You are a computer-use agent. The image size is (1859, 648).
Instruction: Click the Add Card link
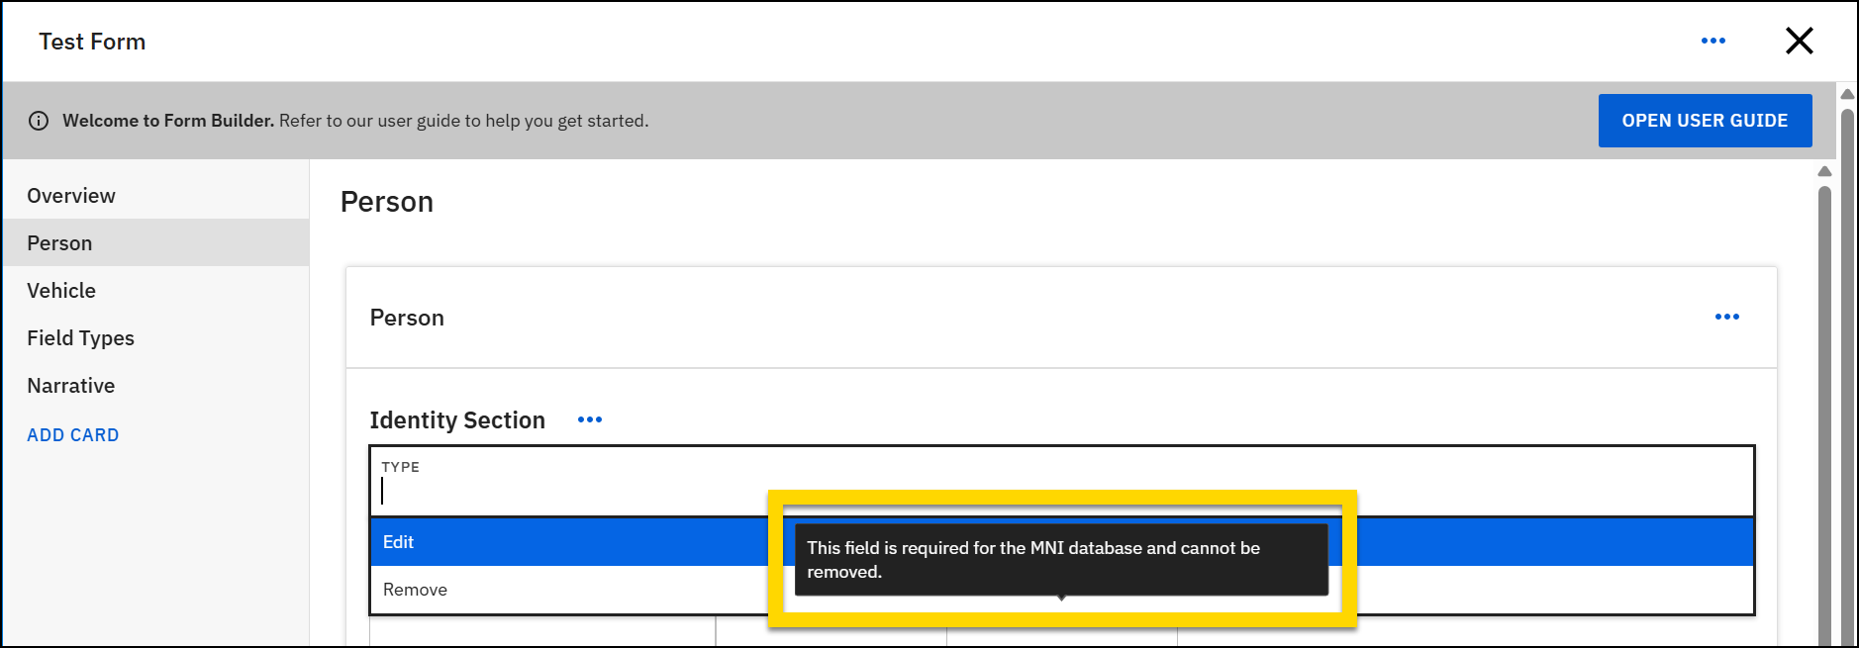[x=73, y=435]
